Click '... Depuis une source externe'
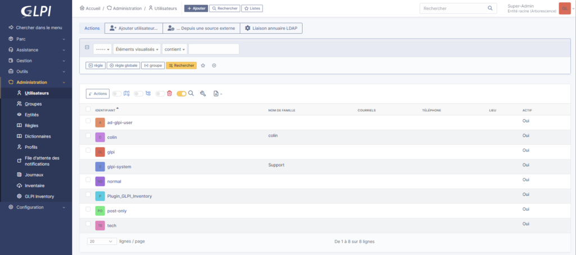 coord(201,28)
